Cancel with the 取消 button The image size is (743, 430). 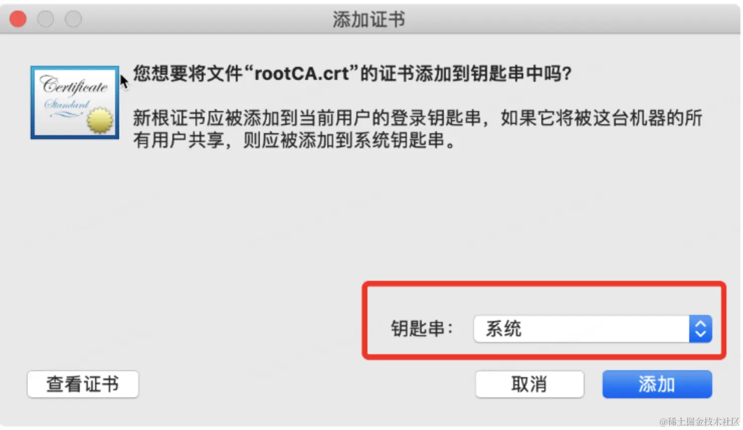tap(529, 384)
